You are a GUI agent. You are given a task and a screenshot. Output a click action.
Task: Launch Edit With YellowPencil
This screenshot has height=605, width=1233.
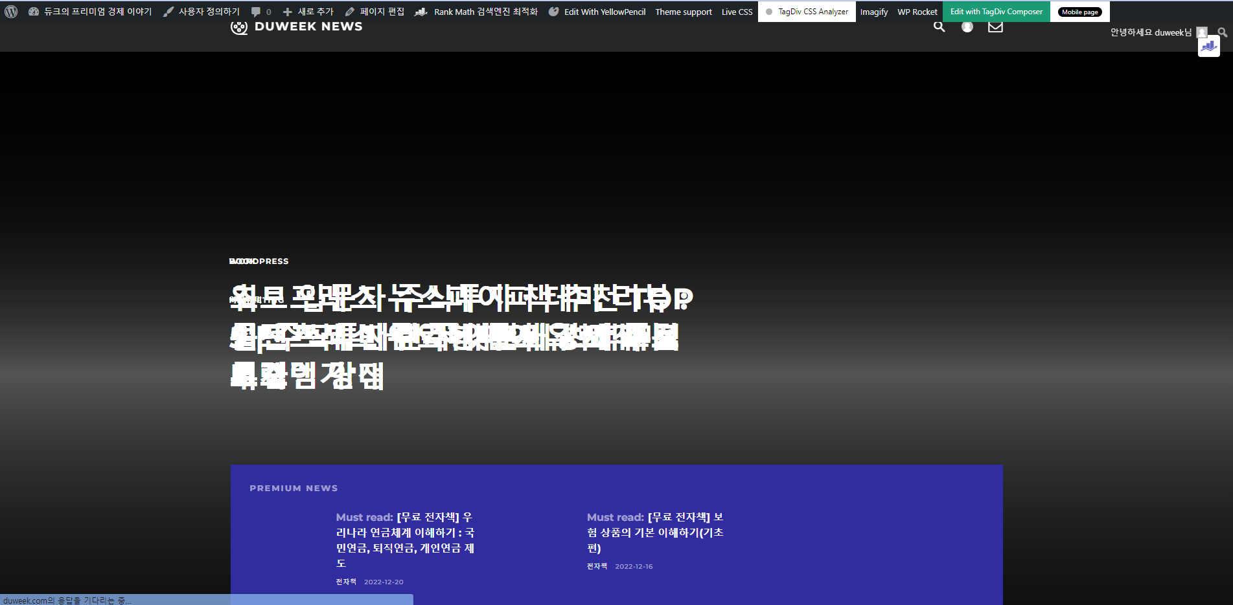pyautogui.click(x=597, y=12)
